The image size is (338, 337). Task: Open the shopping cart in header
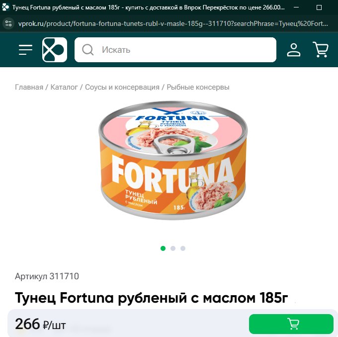tap(321, 50)
